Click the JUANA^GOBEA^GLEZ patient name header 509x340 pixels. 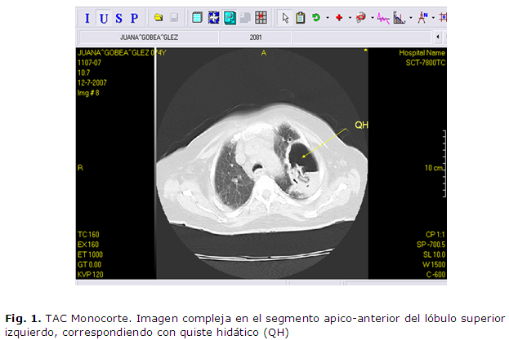(150, 38)
